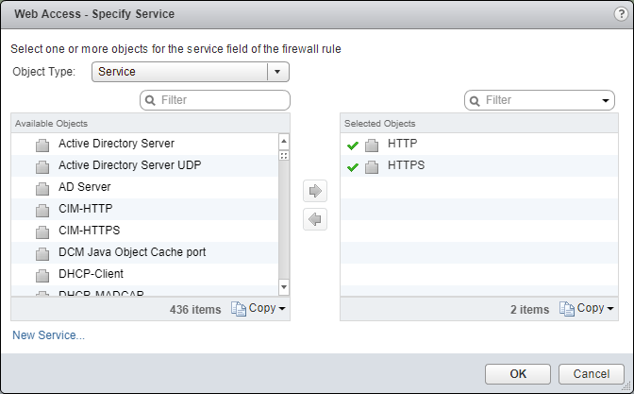Click the green checkmark beside HTTP
This screenshot has height=394, width=634.
(x=353, y=145)
